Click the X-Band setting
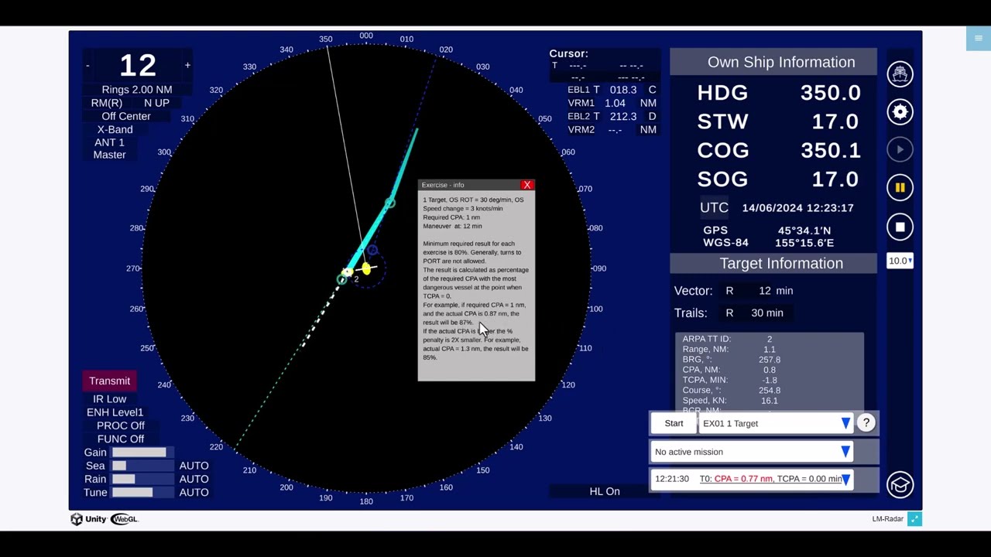This screenshot has width=991, height=557. pyautogui.click(x=115, y=130)
